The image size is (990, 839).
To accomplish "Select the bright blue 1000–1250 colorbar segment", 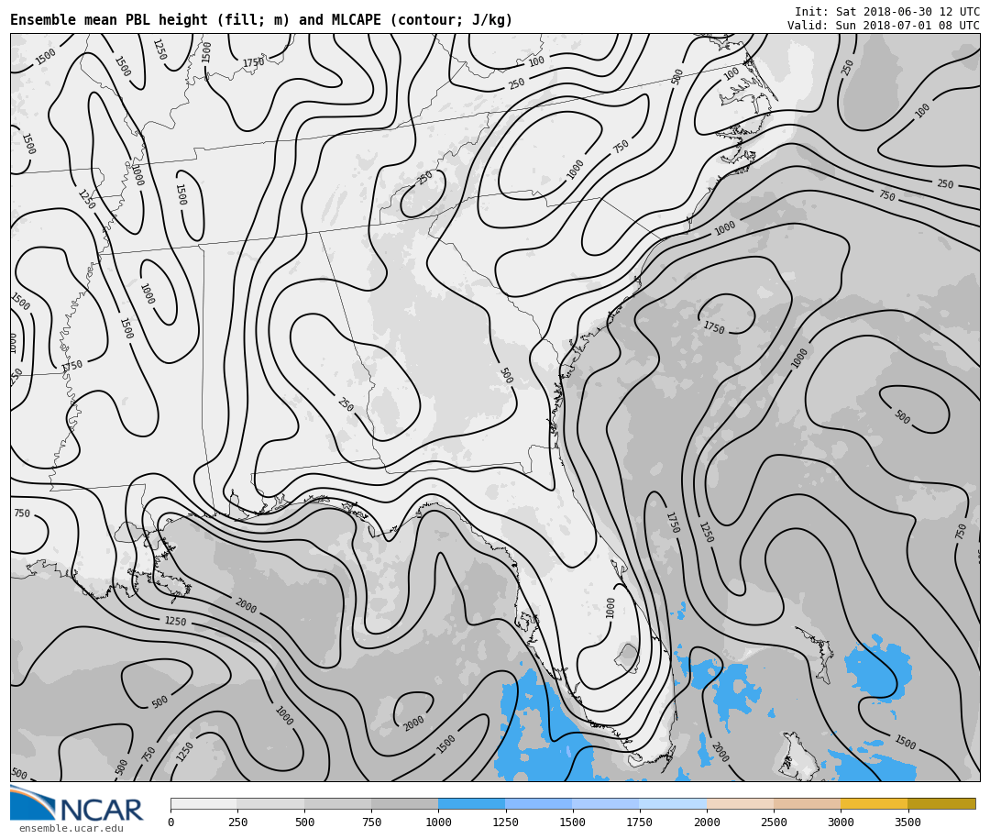I will pos(471,803).
